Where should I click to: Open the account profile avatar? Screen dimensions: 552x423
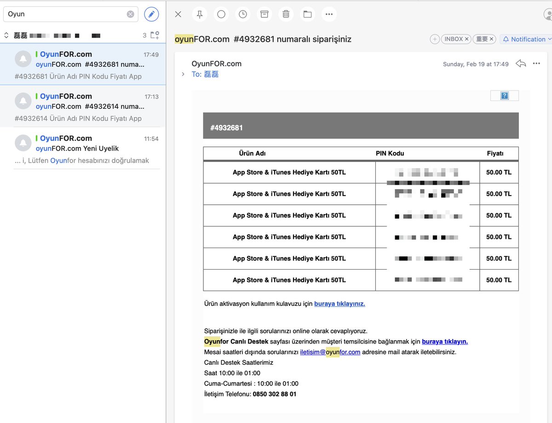548,14
